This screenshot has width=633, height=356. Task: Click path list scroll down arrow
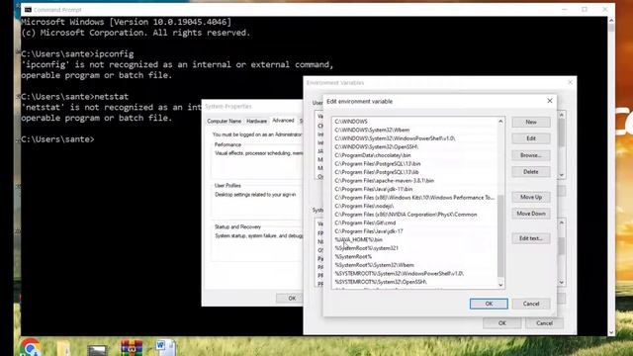point(500,285)
